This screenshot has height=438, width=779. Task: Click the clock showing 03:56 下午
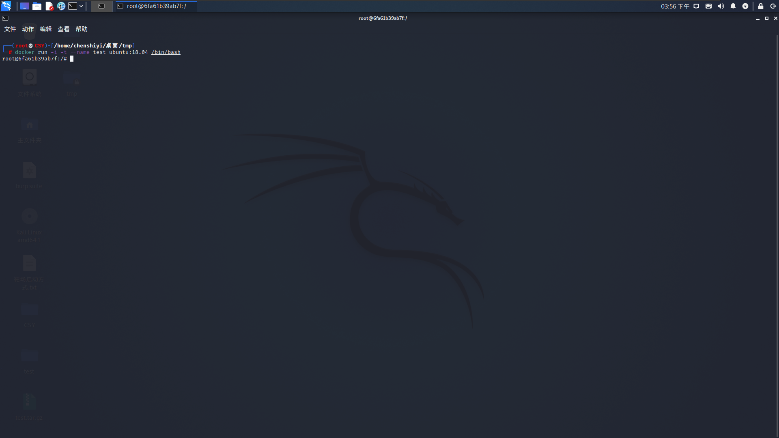click(675, 6)
